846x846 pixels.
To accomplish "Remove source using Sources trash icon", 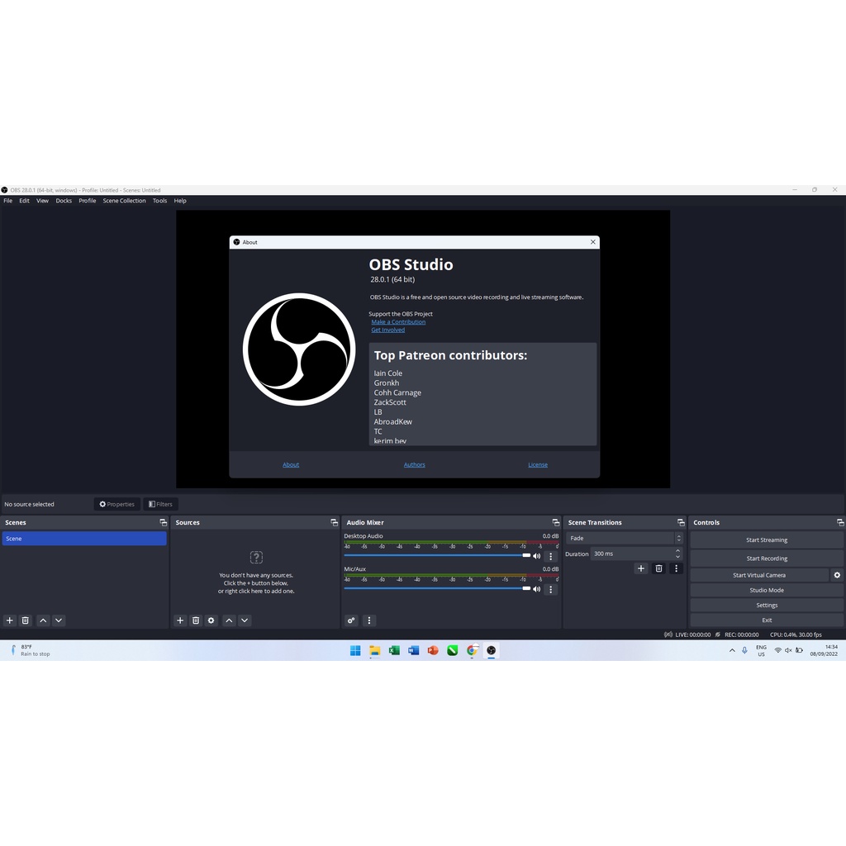I will [x=196, y=620].
